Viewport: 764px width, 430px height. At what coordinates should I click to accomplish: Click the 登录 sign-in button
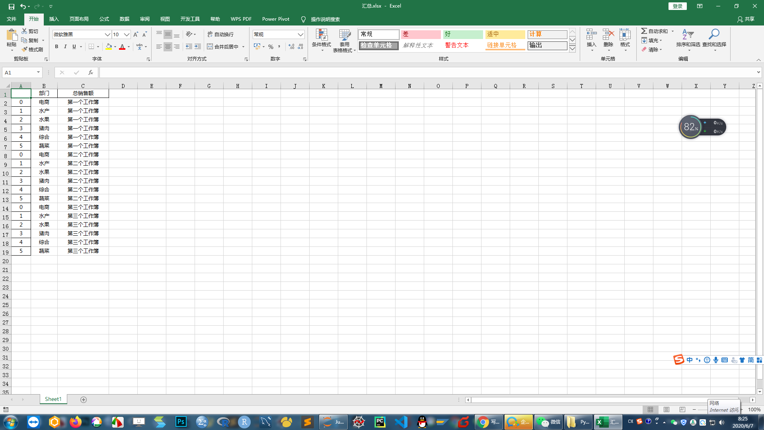point(677,6)
